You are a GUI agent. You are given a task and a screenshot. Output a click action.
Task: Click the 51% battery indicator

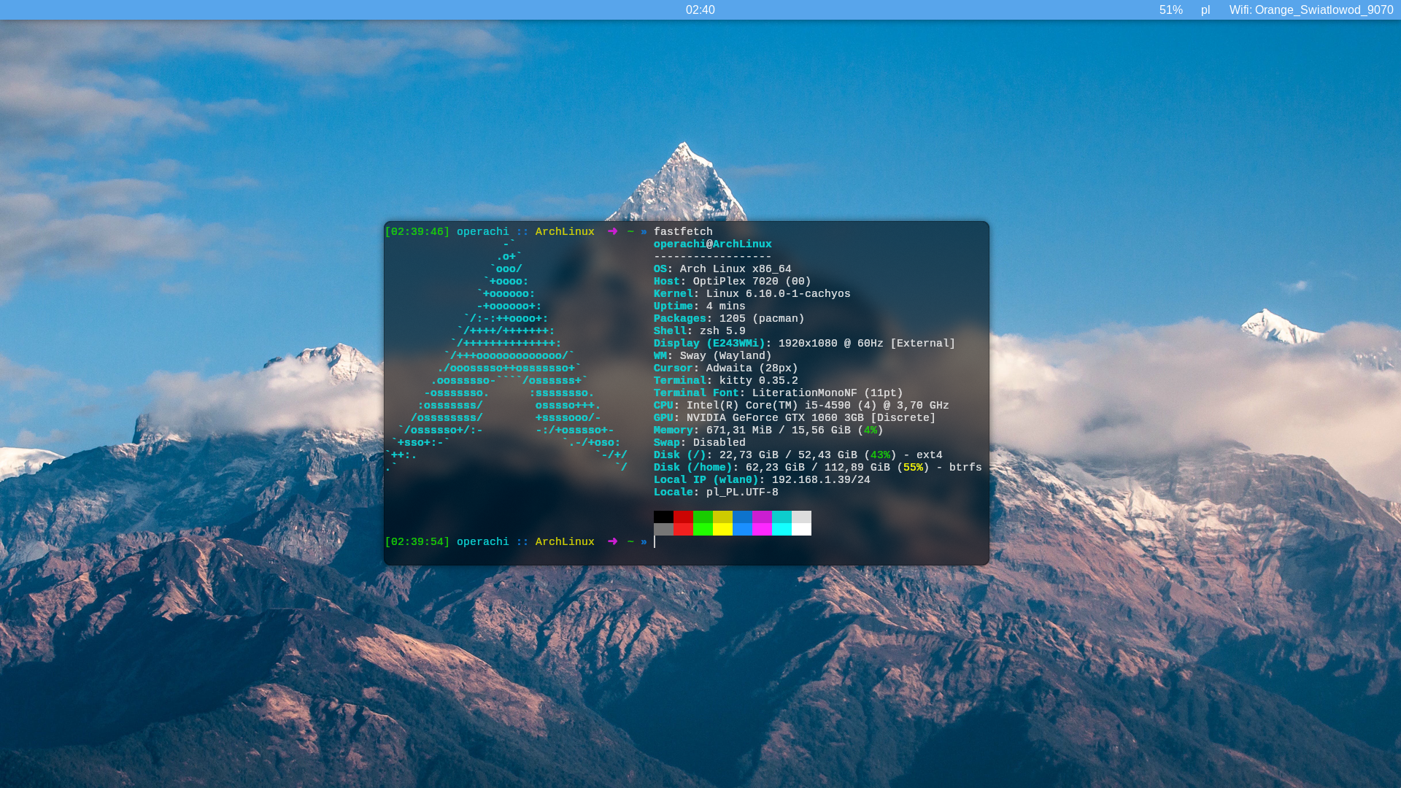(x=1170, y=9)
